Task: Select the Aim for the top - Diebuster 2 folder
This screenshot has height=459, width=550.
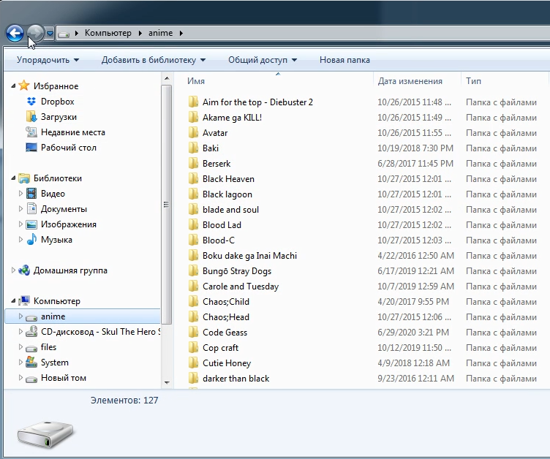Action: [x=257, y=102]
